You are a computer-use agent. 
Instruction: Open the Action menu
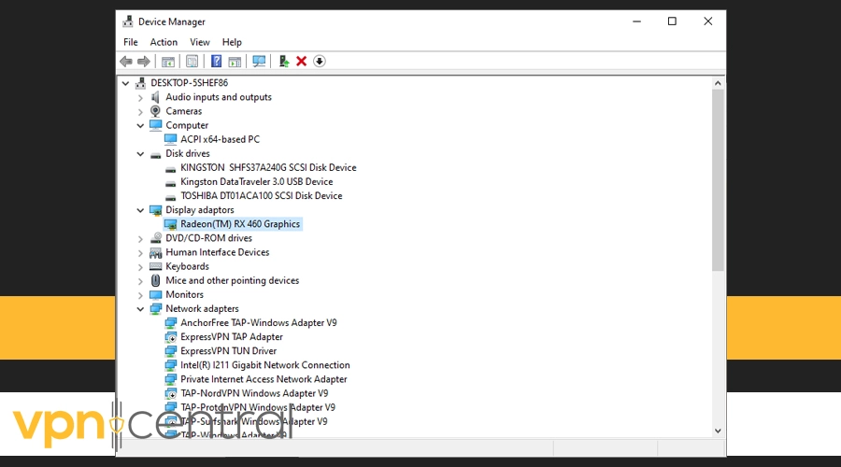click(164, 42)
